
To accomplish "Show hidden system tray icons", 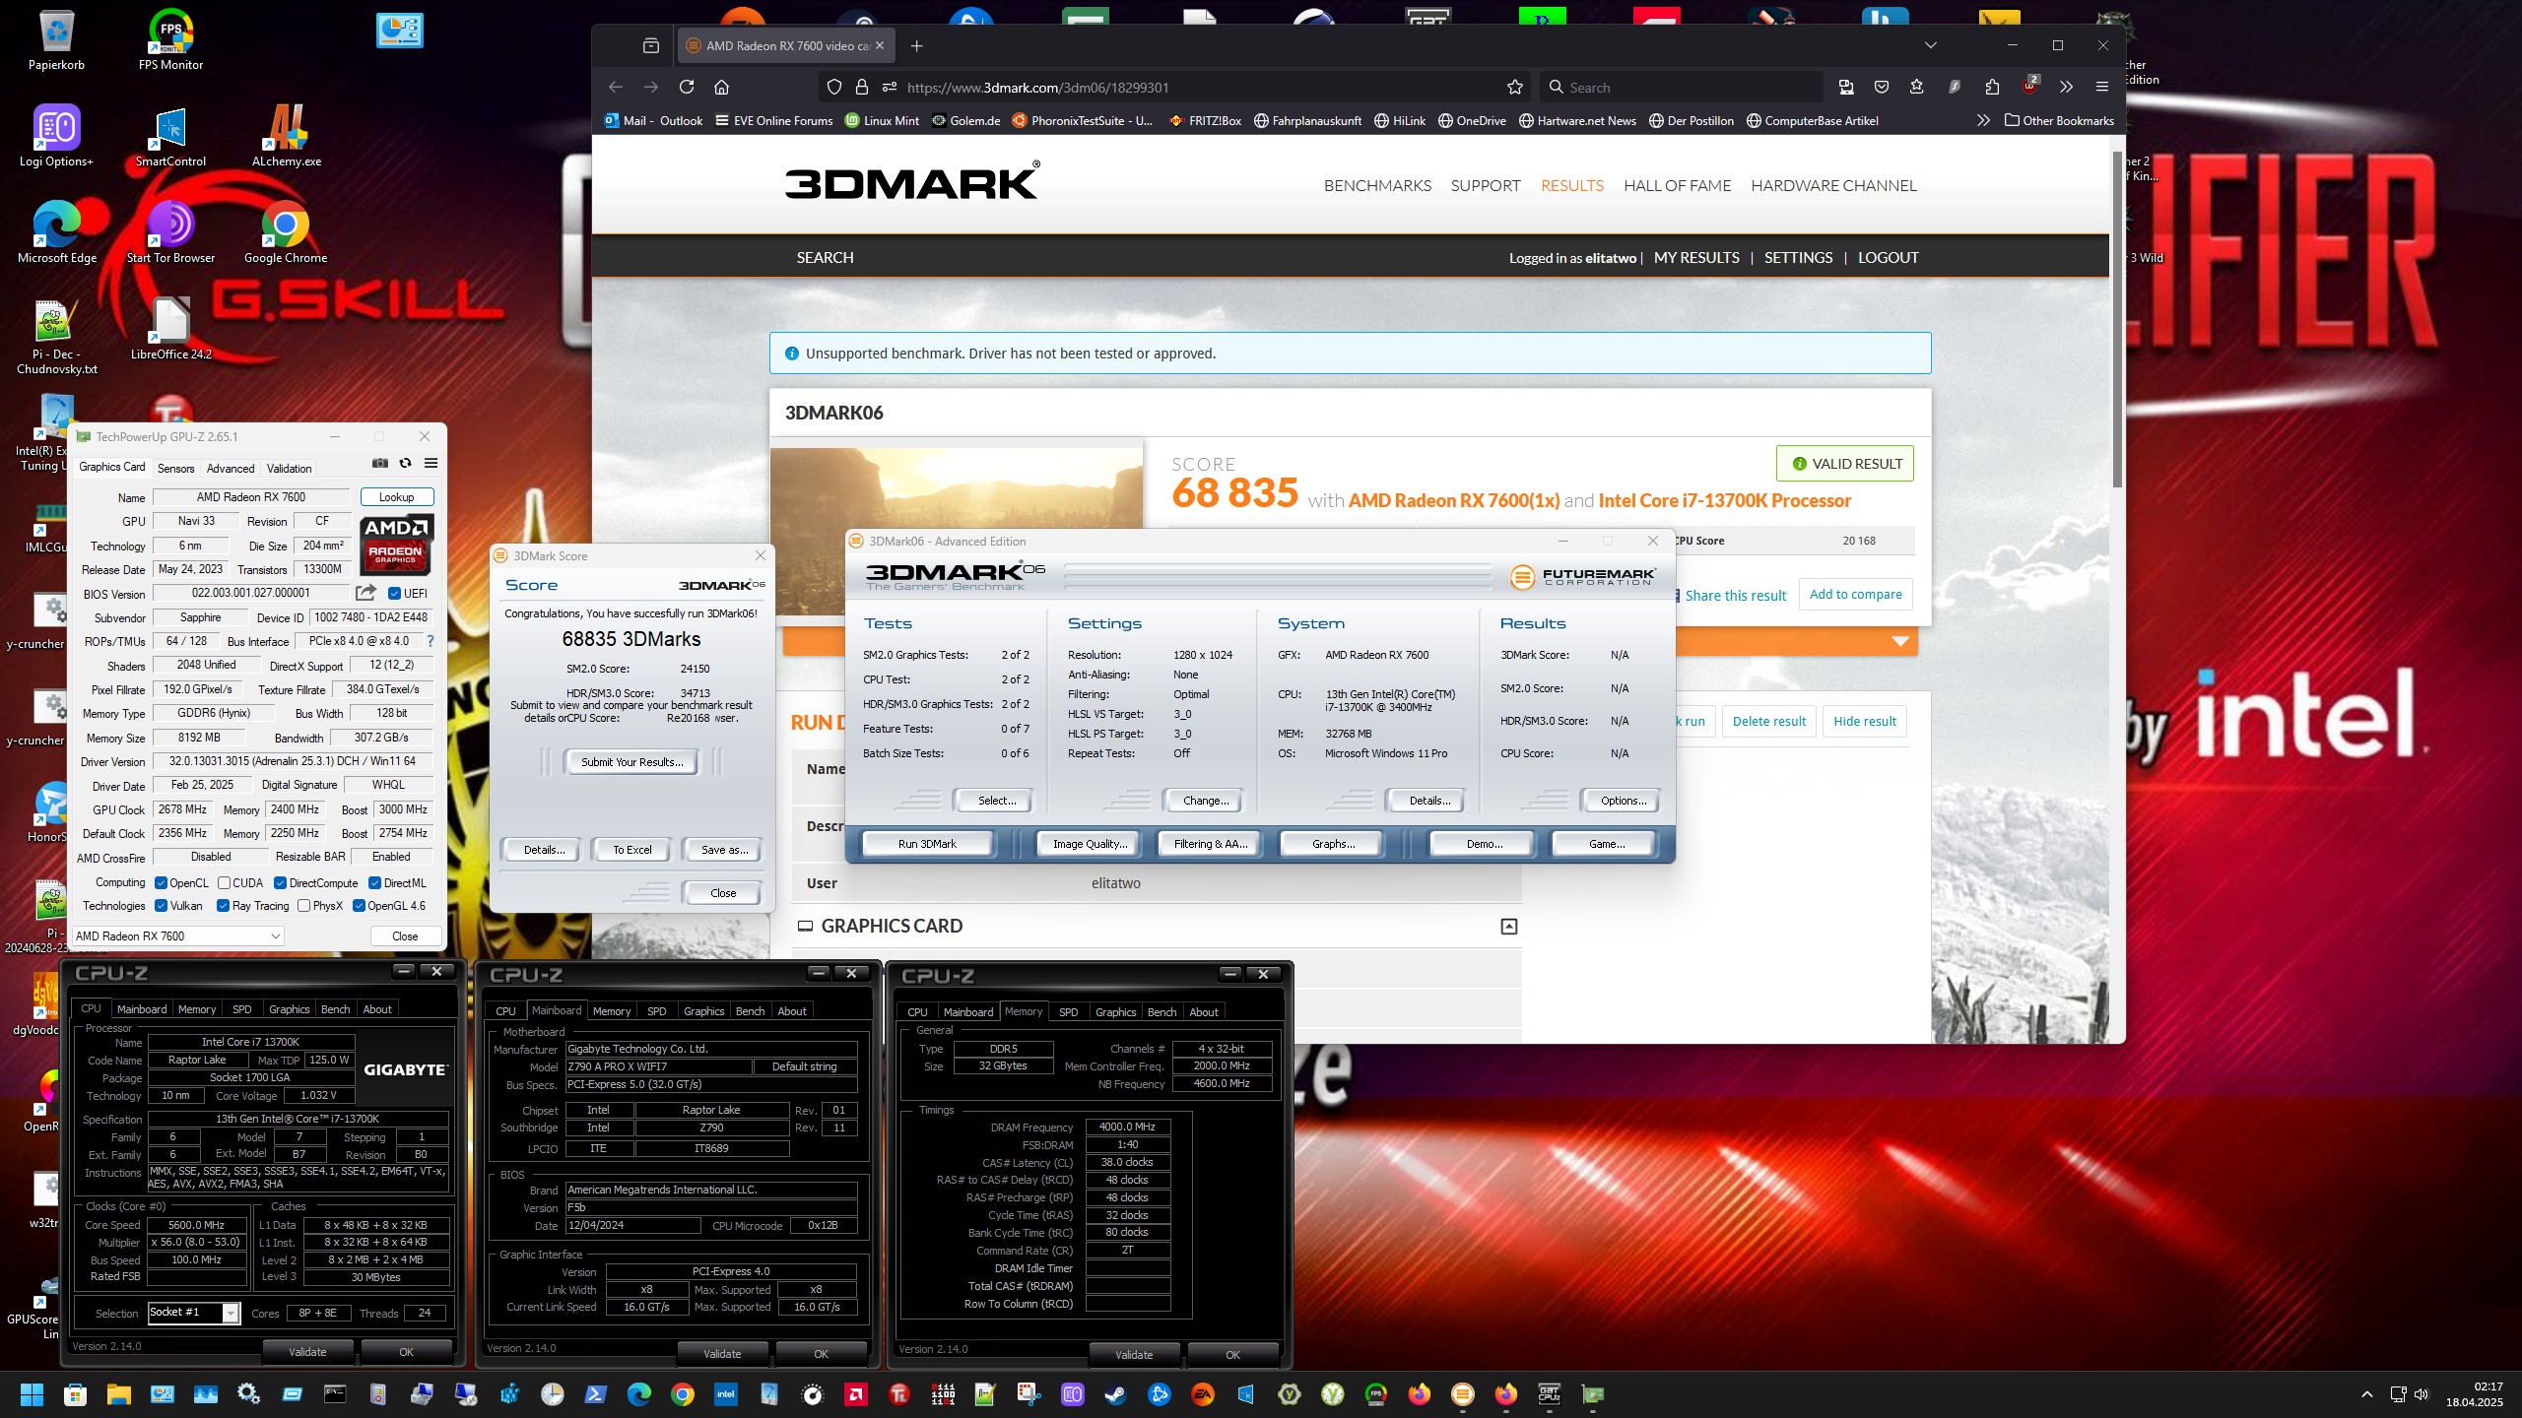I will [2366, 1394].
